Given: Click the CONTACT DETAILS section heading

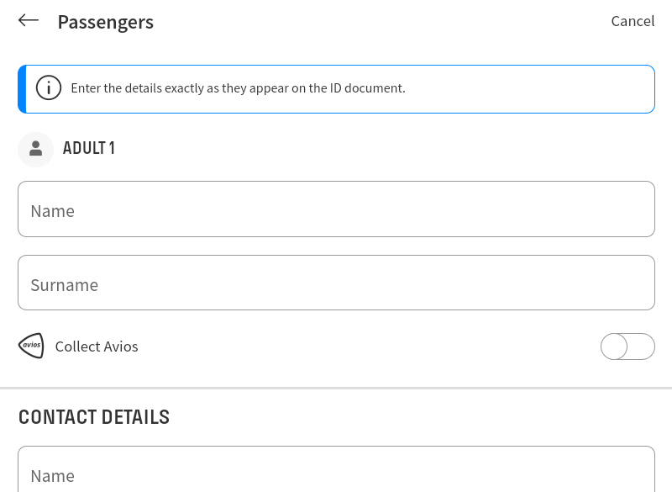Looking at the screenshot, I should tap(94, 417).
